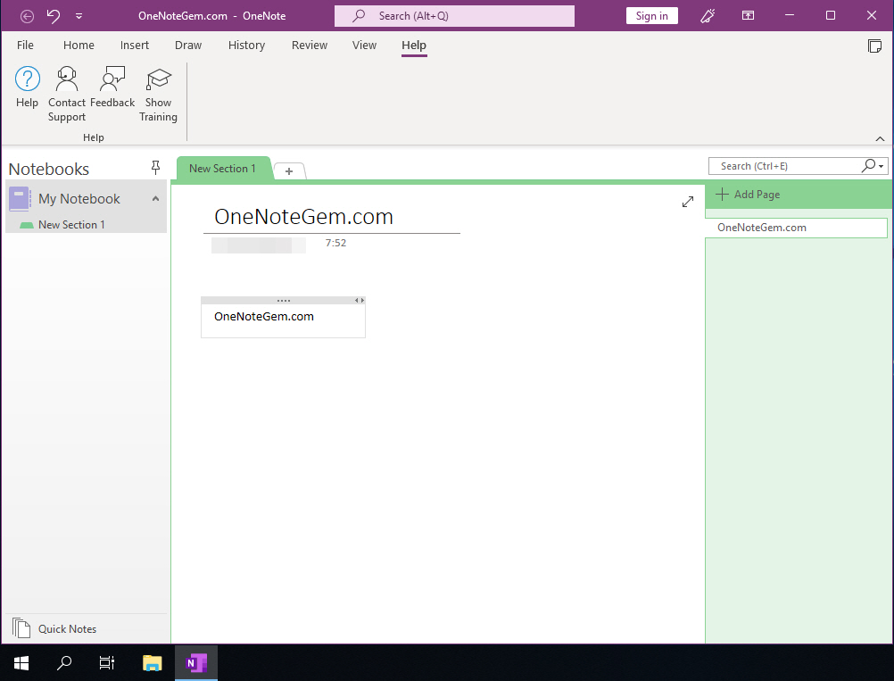Collapse the ribbon with the chevron

(880, 138)
